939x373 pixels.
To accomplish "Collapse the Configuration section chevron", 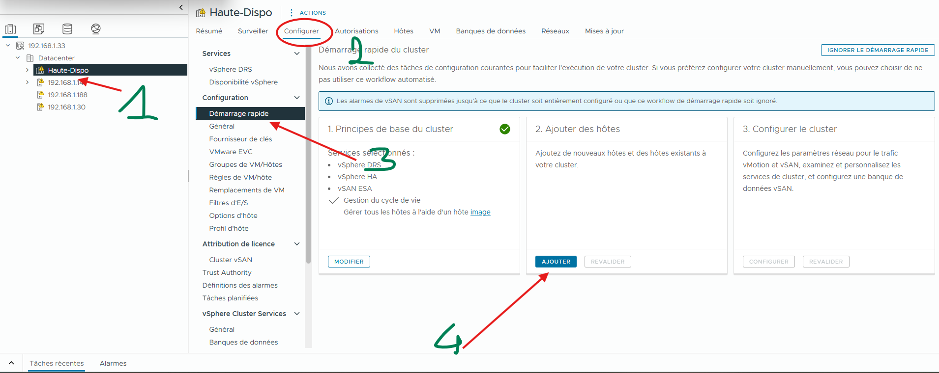I will [x=297, y=98].
